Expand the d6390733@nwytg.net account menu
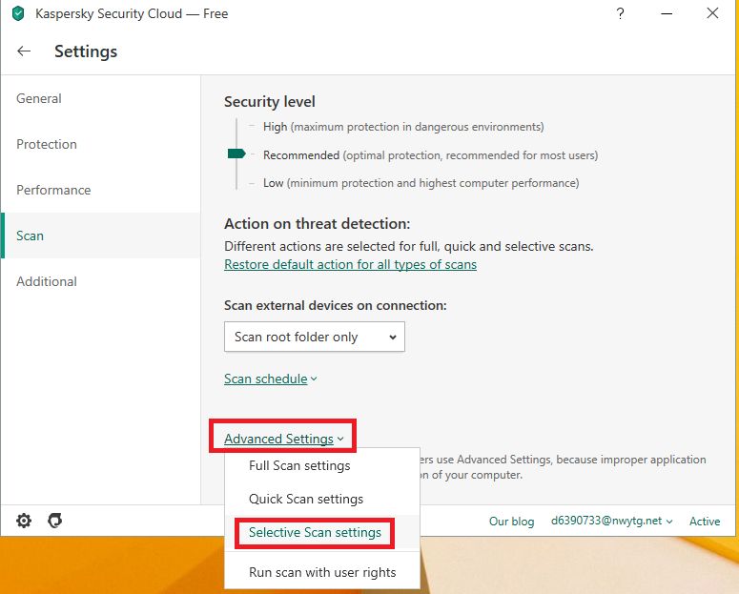The image size is (739, 594). [x=612, y=521]
